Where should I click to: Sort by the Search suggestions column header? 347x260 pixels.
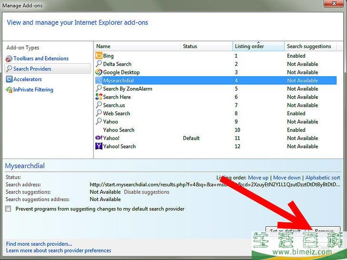click(x=310, y=46)
